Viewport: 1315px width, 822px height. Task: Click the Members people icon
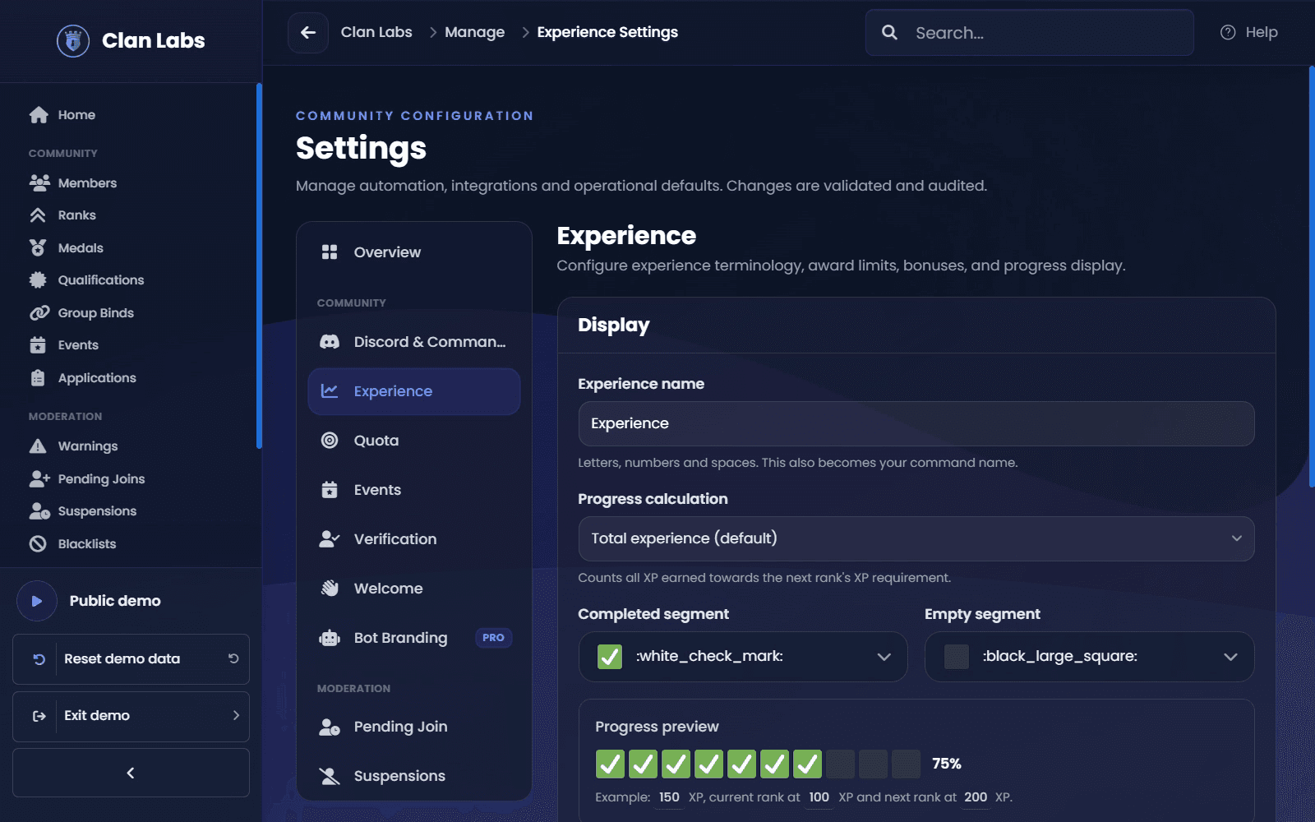pos(39,182)
